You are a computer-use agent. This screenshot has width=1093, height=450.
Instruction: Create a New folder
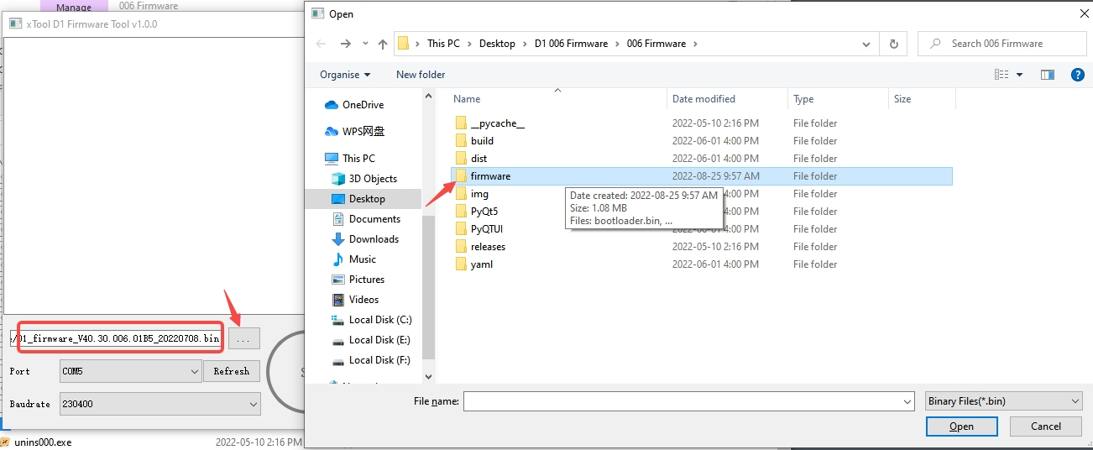(x=421, y=75)
